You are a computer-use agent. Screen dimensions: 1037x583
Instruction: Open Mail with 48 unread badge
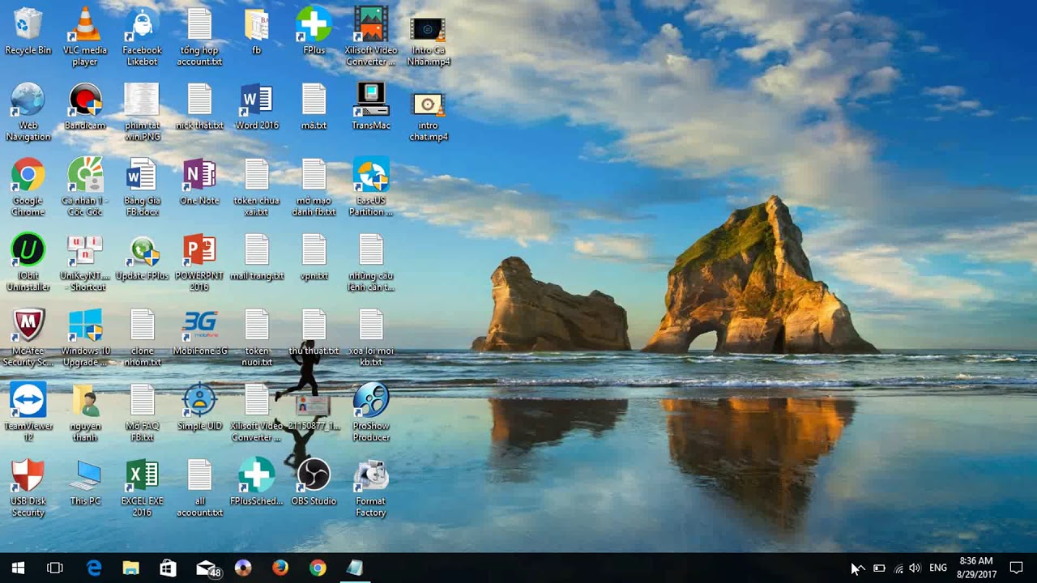[x=207, y=568]
